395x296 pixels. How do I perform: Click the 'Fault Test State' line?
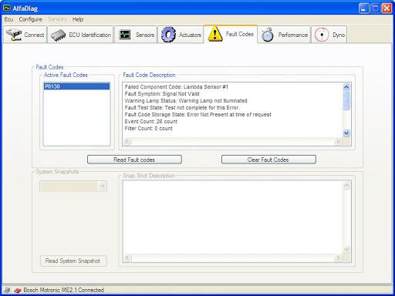tap(182, 108)
